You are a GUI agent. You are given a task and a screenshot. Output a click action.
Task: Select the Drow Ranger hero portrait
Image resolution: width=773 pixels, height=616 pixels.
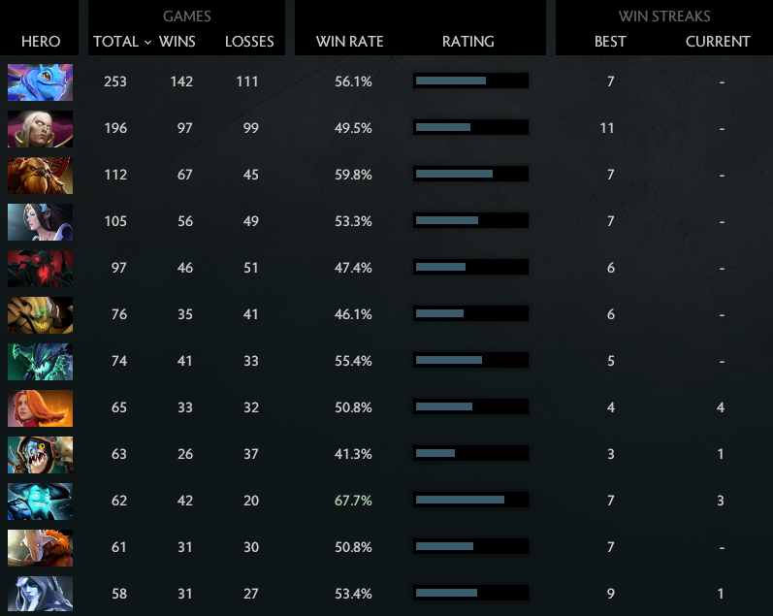[x=40, y=594]
